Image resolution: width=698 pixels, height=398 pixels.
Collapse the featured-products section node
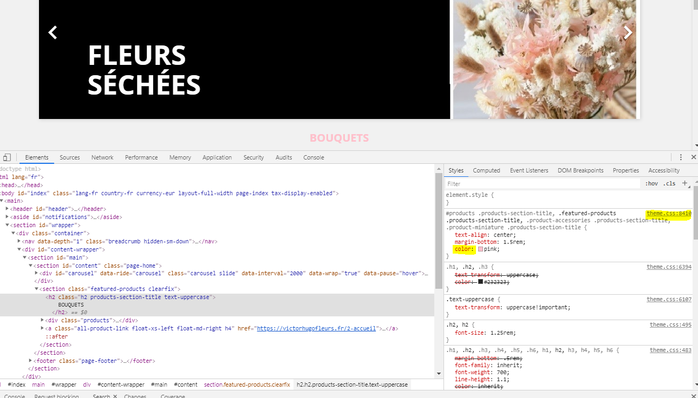37,289
